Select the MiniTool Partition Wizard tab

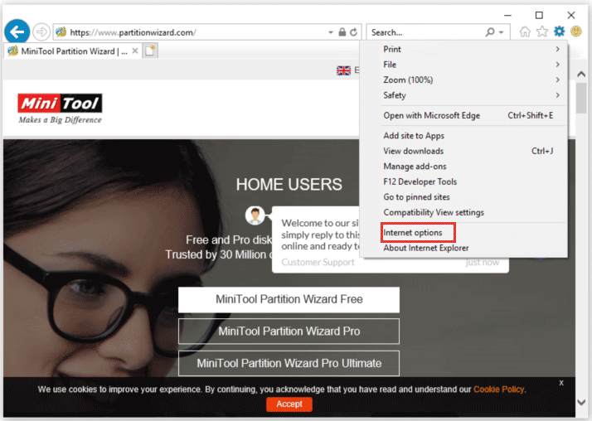pyautogui.click(x=72, y=51)
